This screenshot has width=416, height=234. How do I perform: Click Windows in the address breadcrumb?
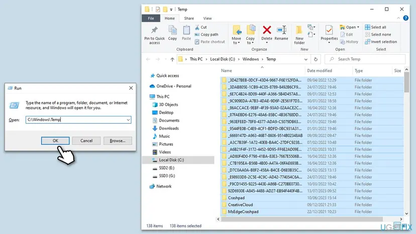tap(250, 59)
